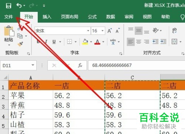Open the Name Box dropdown arrow
The height and width of the screenshot is (134, 185).
pos(33,65)
